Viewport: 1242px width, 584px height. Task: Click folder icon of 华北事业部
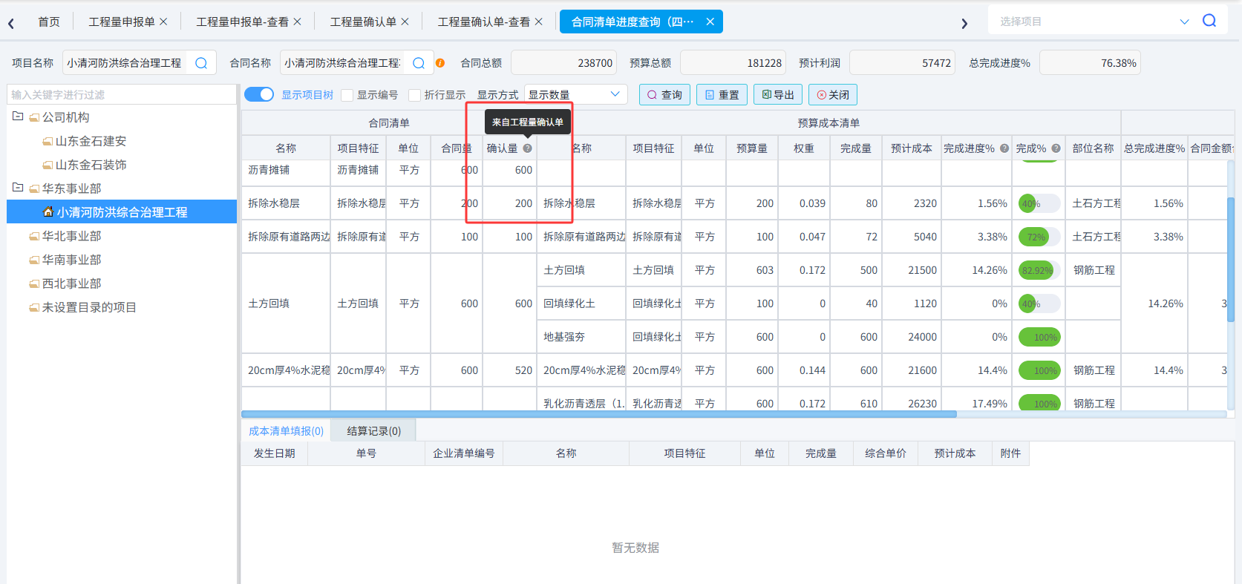(34, 236)
